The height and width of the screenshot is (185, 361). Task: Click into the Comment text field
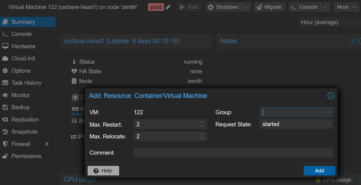coord(233,153)
